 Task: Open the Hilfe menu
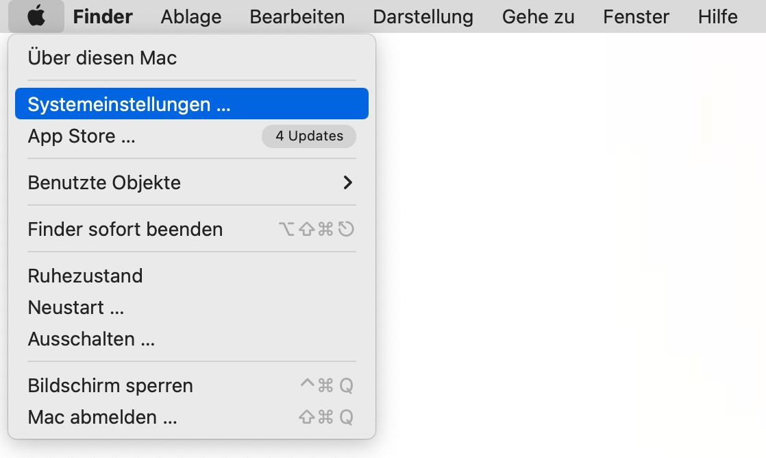[718, 16]
